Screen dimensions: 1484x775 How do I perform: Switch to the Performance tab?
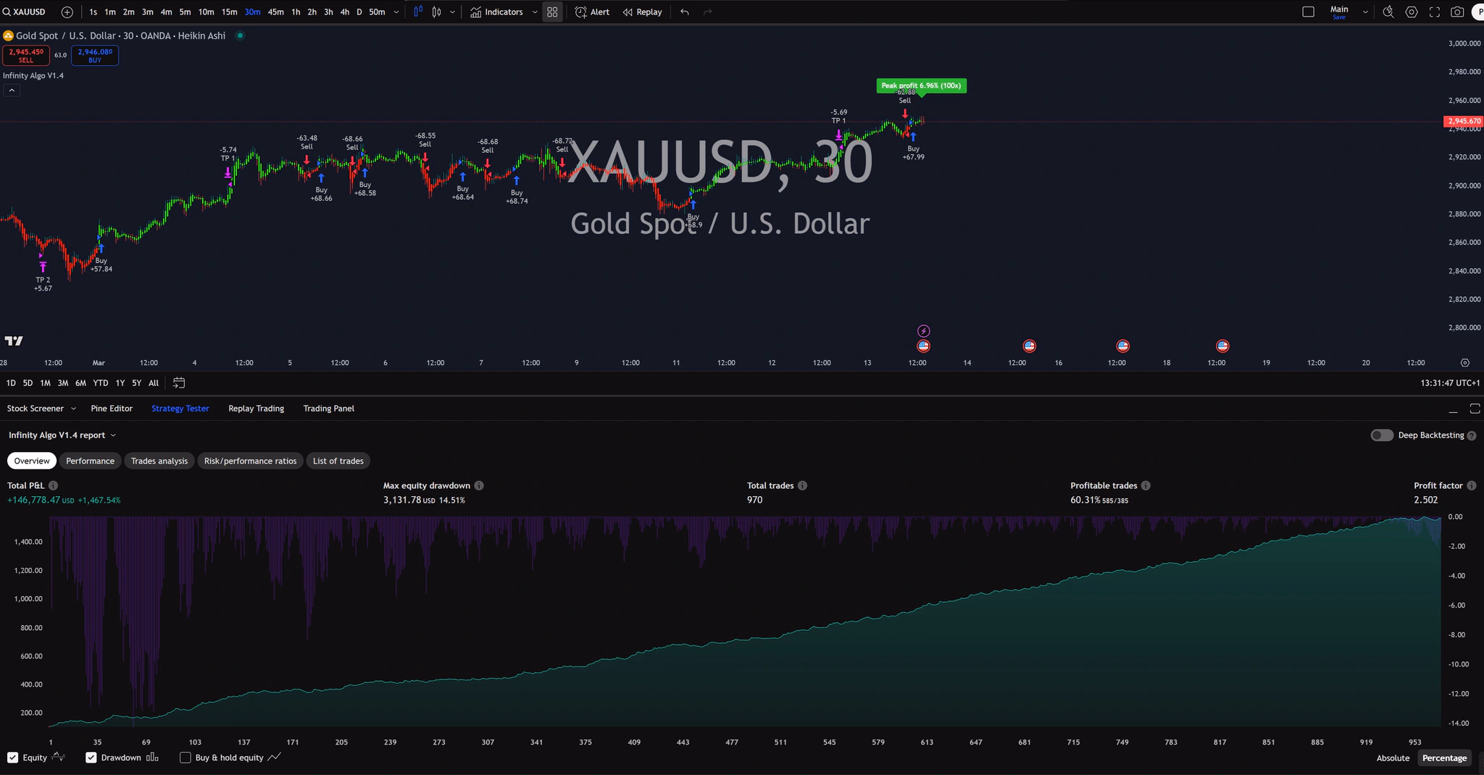pyautogui.click(x=90, y=461)
